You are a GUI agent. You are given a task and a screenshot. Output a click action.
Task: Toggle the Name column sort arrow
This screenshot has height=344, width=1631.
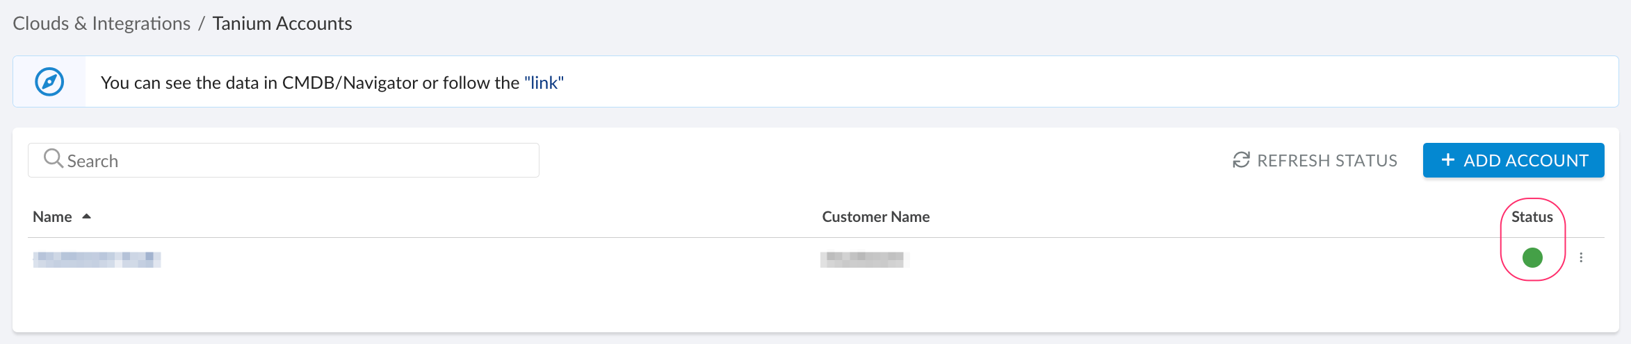(87, 216)
